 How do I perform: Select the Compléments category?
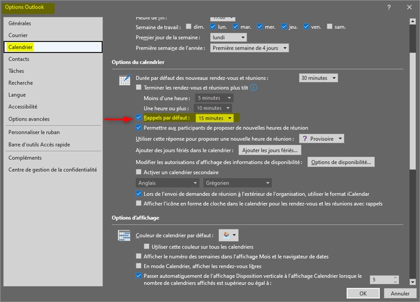[x=53, y=158]
